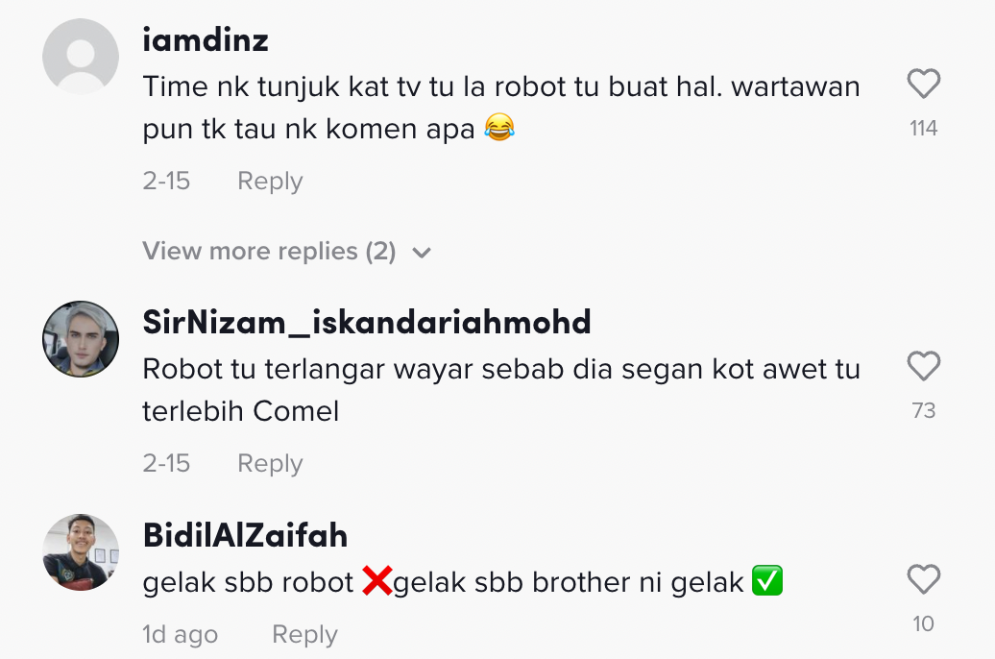Open the iamdinz username link
This screenshot has width=995, height=659.
206,40
